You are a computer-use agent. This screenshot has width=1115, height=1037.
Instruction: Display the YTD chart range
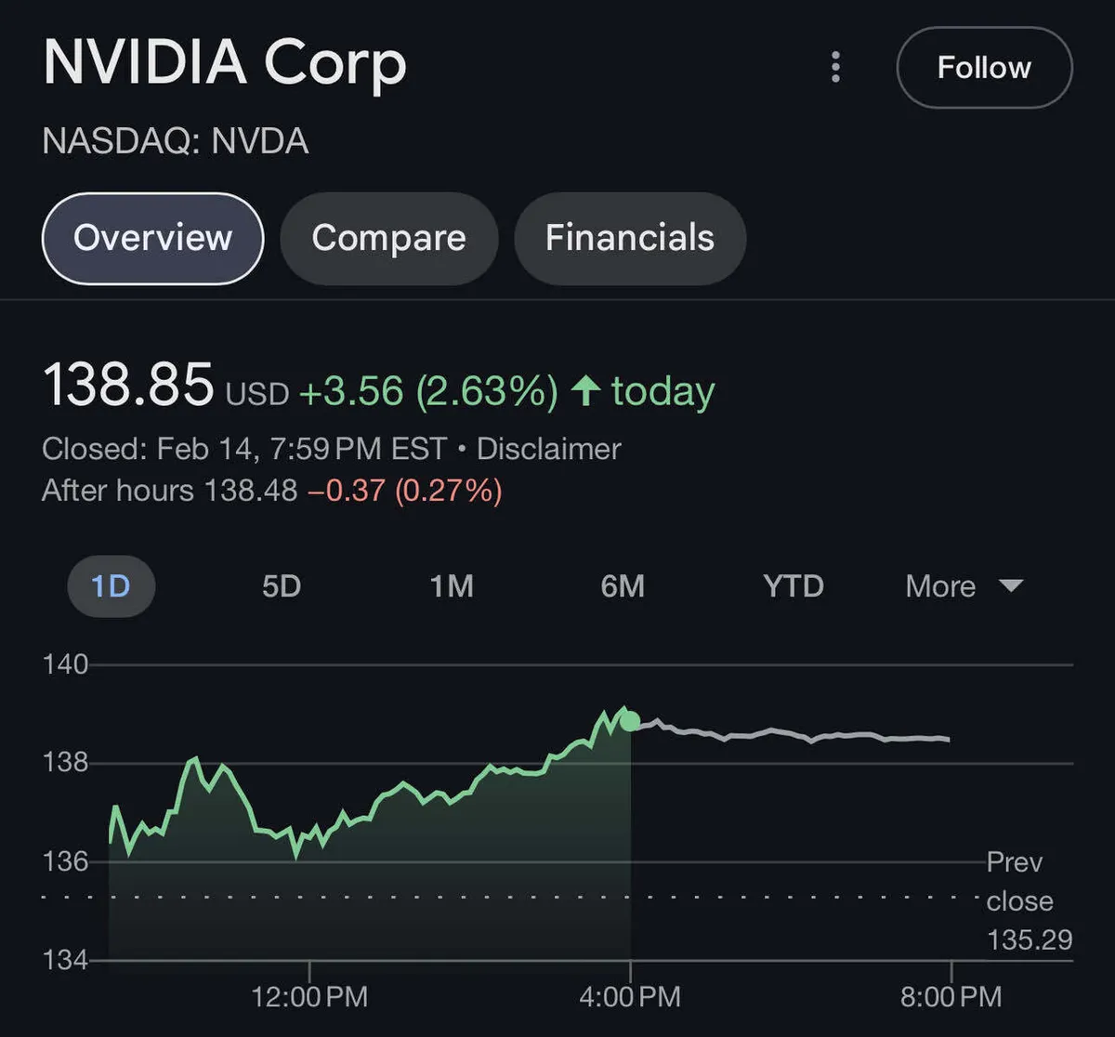[793, 586]
